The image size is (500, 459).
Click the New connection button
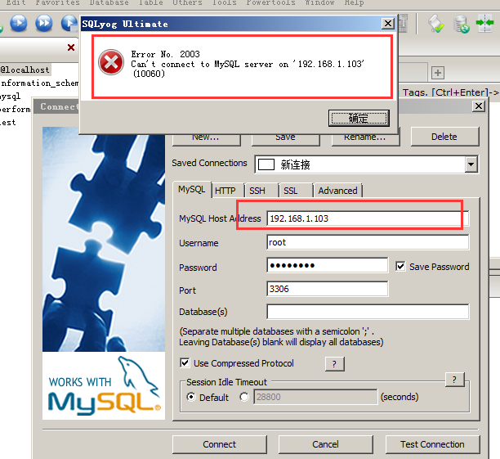[206, 140]
